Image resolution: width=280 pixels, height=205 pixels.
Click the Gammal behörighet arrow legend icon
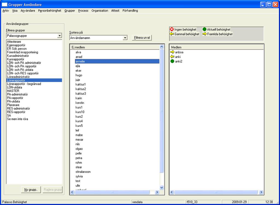tap(172, 34)
